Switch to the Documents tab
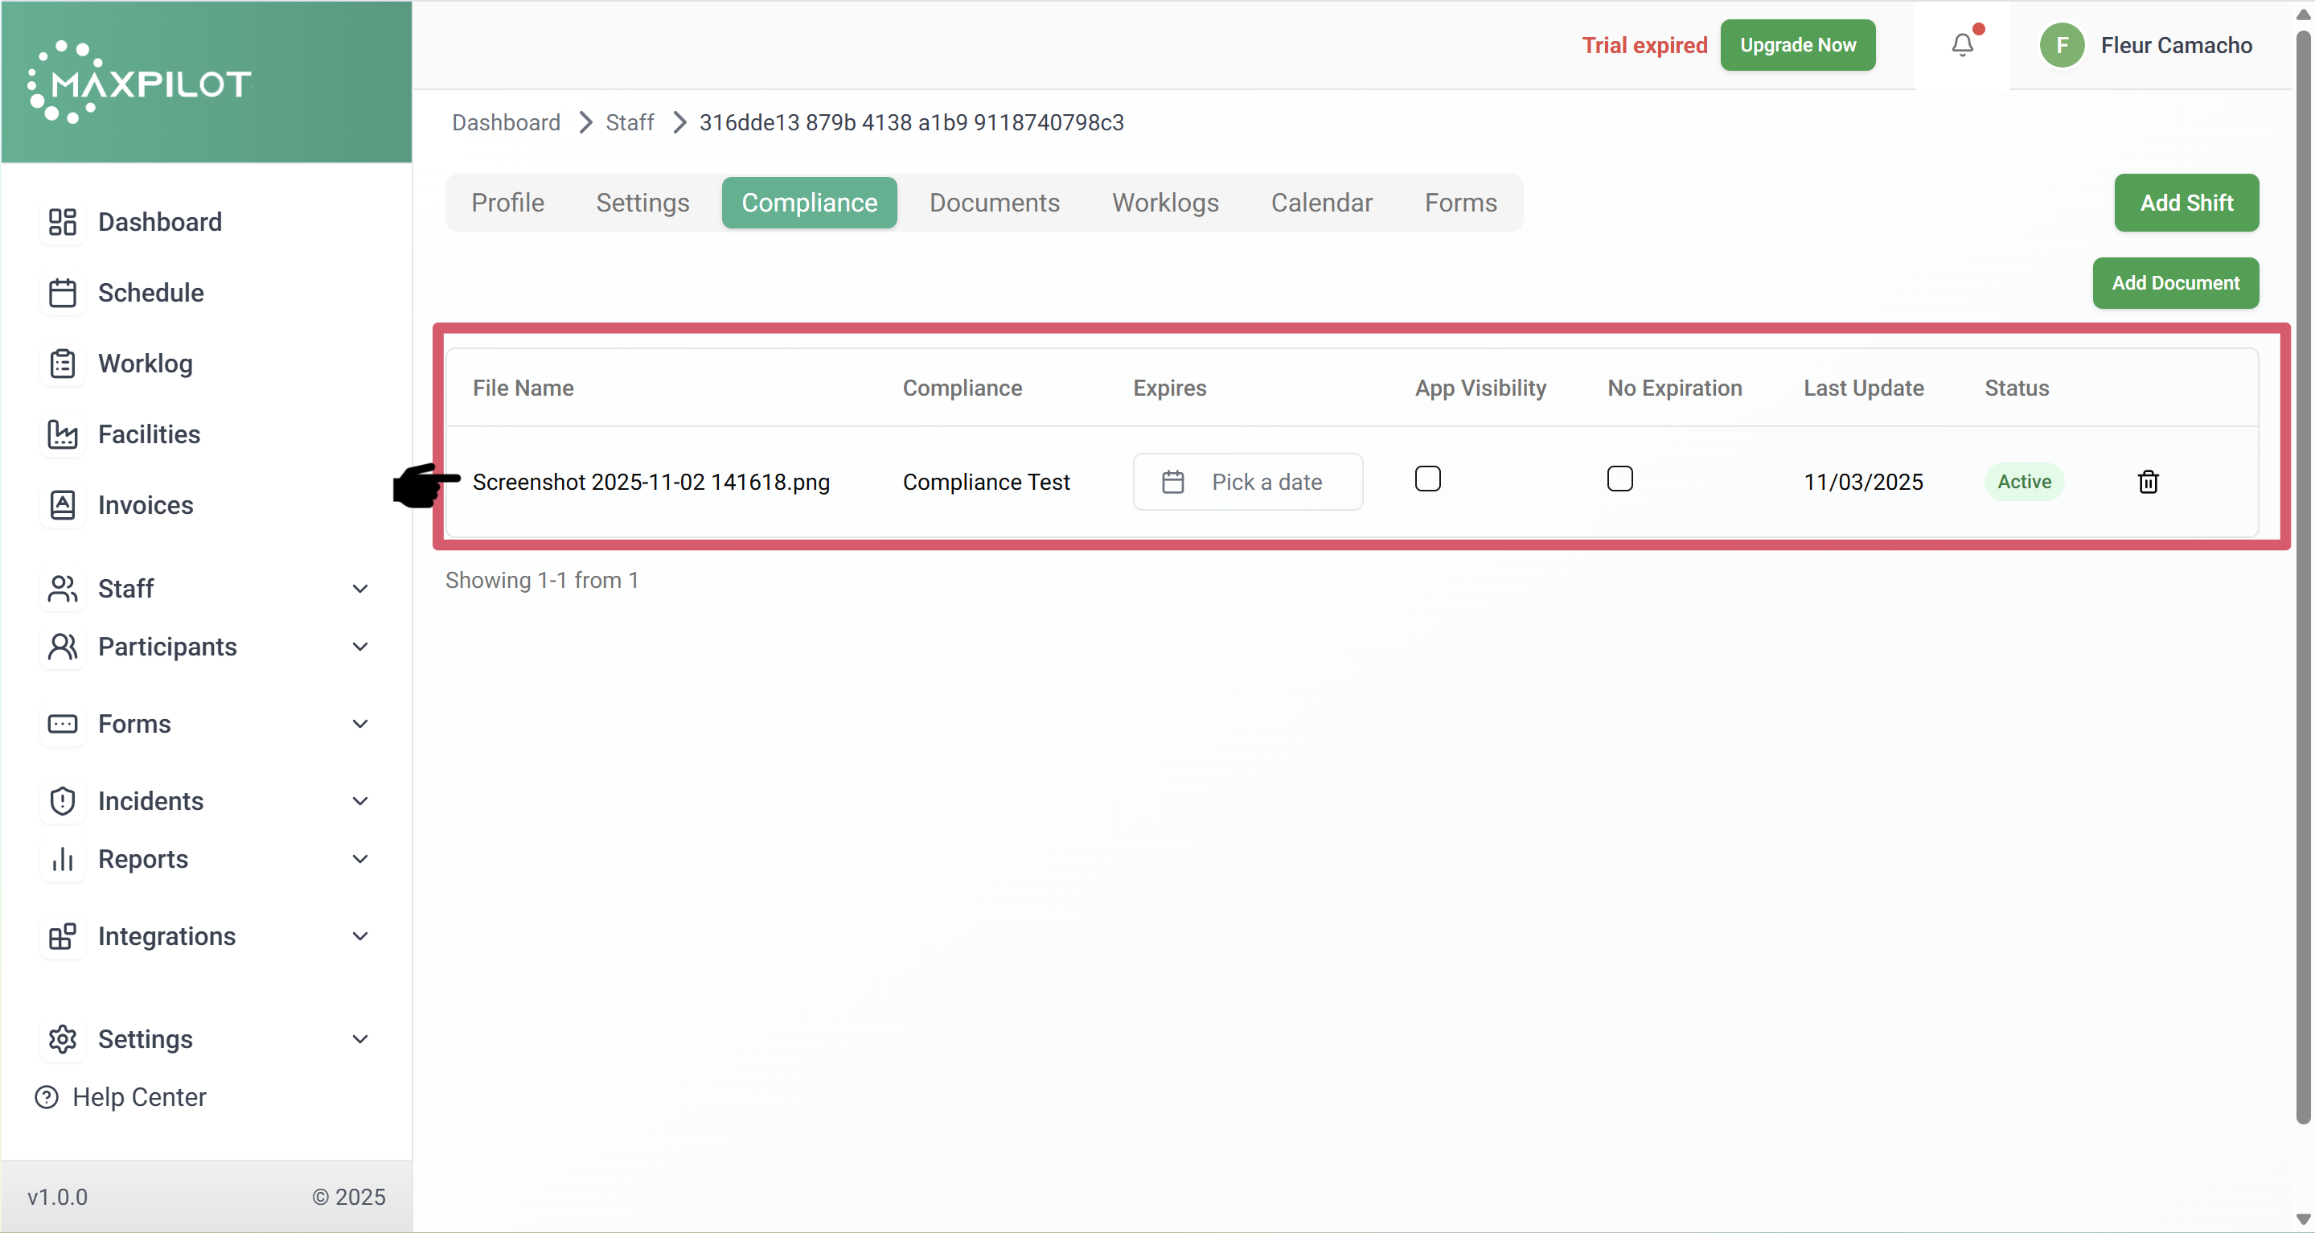2315x1233 pixels. click(x=994, y=203)
